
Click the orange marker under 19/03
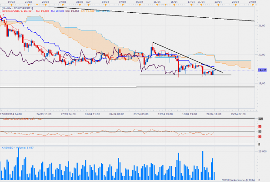11,5
